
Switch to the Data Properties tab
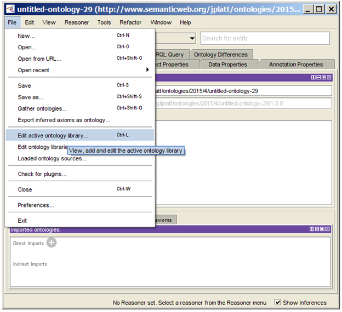coord(227,65)
